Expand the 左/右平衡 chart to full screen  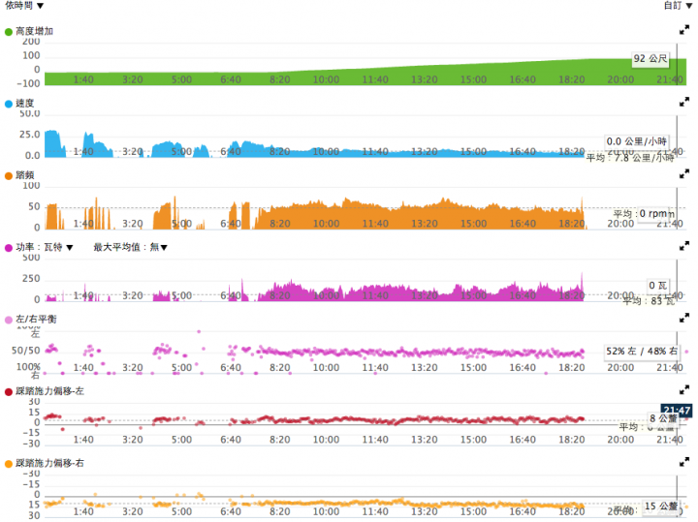684,318
